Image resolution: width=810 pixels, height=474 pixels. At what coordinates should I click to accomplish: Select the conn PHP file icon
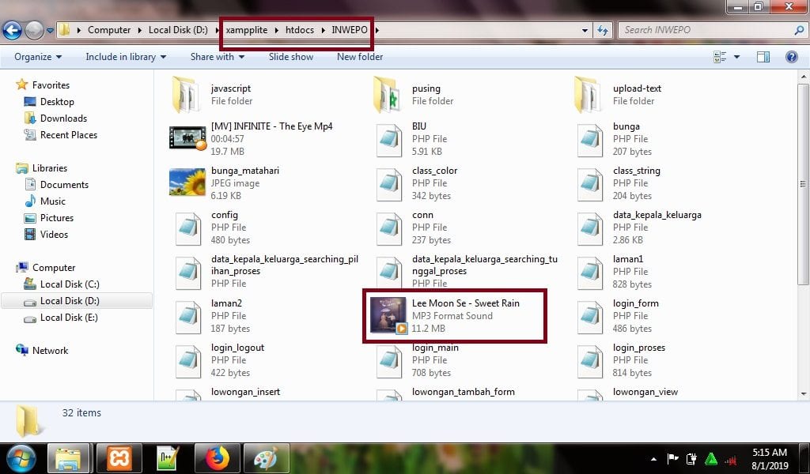pyautogui.click(x=389, y=229)
